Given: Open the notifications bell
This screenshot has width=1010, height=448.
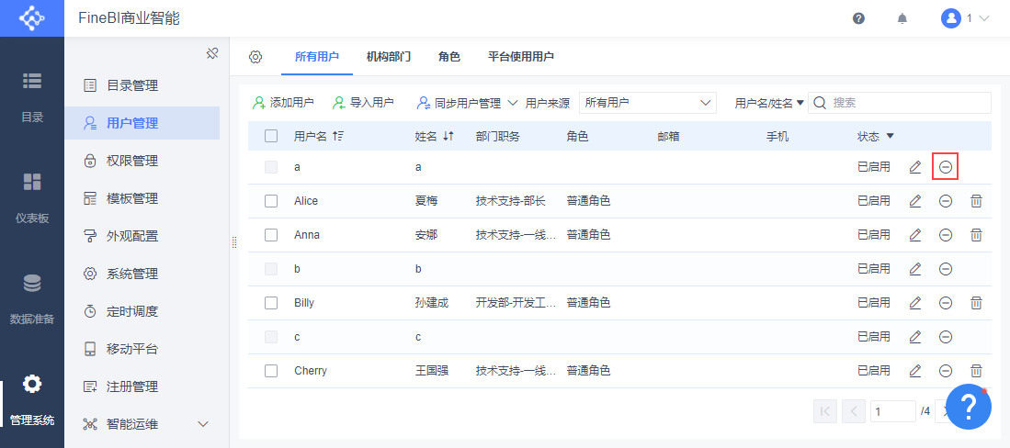Looking at the screenshot, I should click(x=902, y=18).
